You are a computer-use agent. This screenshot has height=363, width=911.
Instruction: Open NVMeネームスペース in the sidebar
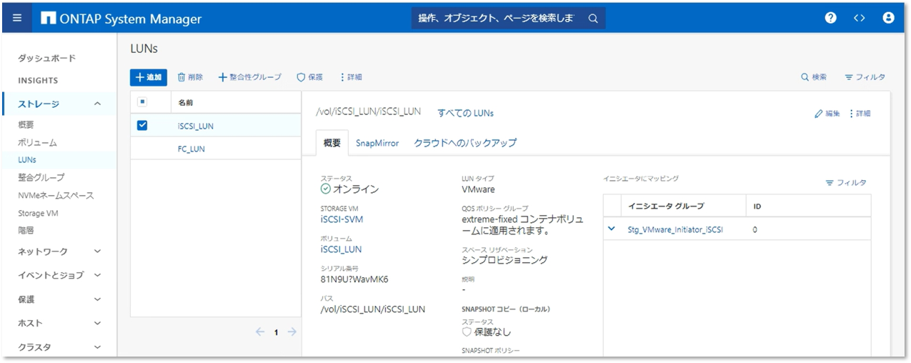pos(56,195)
